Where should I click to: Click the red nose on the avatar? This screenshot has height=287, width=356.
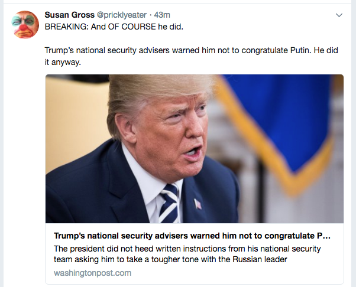(23, 28)
